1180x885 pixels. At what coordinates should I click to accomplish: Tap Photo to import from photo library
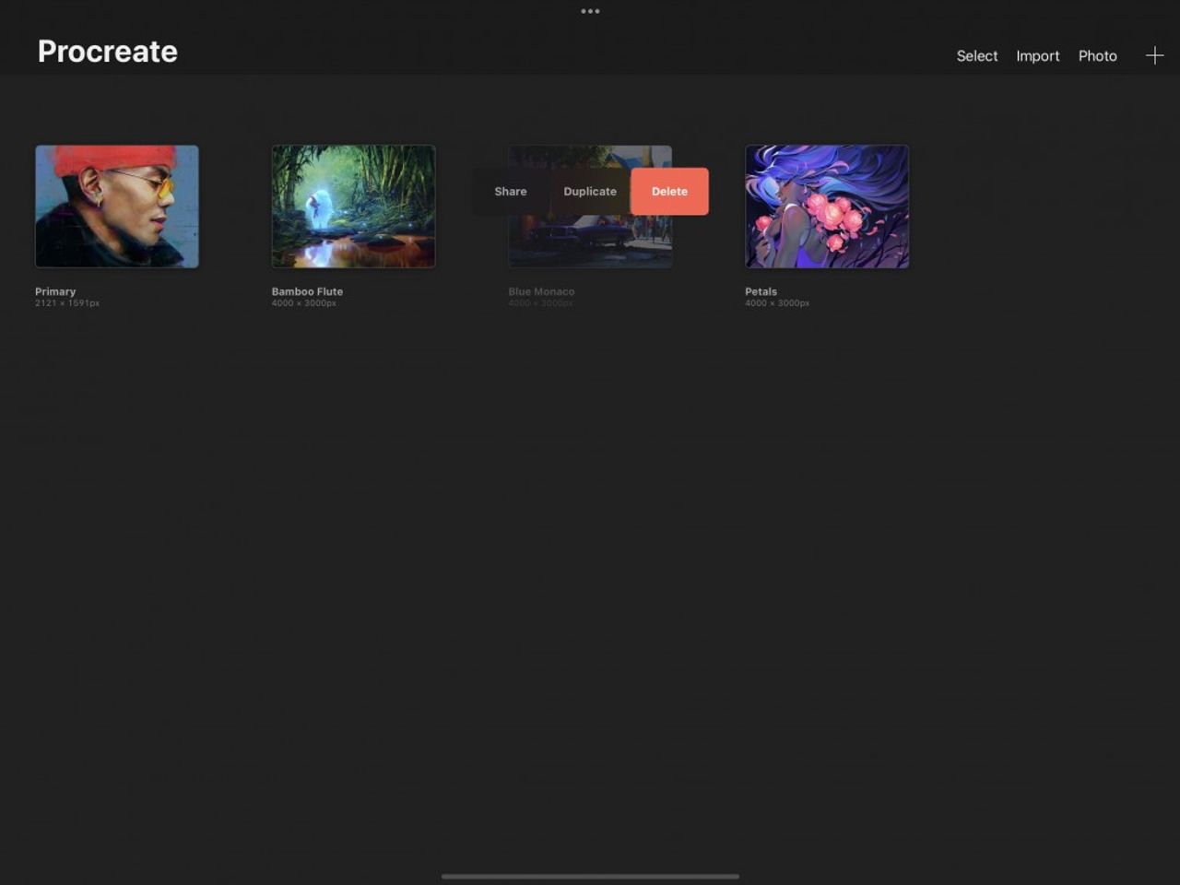point(1098,55)
